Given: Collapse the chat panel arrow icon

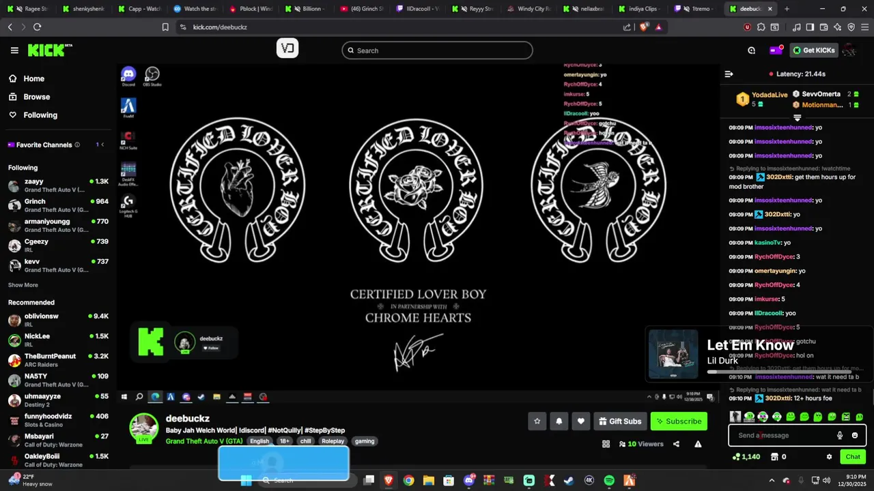Looking at the screenshot, I should [729, 74].
